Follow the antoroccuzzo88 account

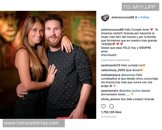(x=145, y=17)
